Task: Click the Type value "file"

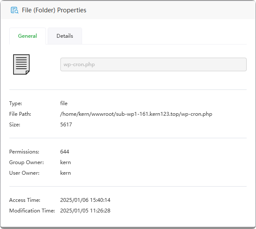Action: [64, 103]
